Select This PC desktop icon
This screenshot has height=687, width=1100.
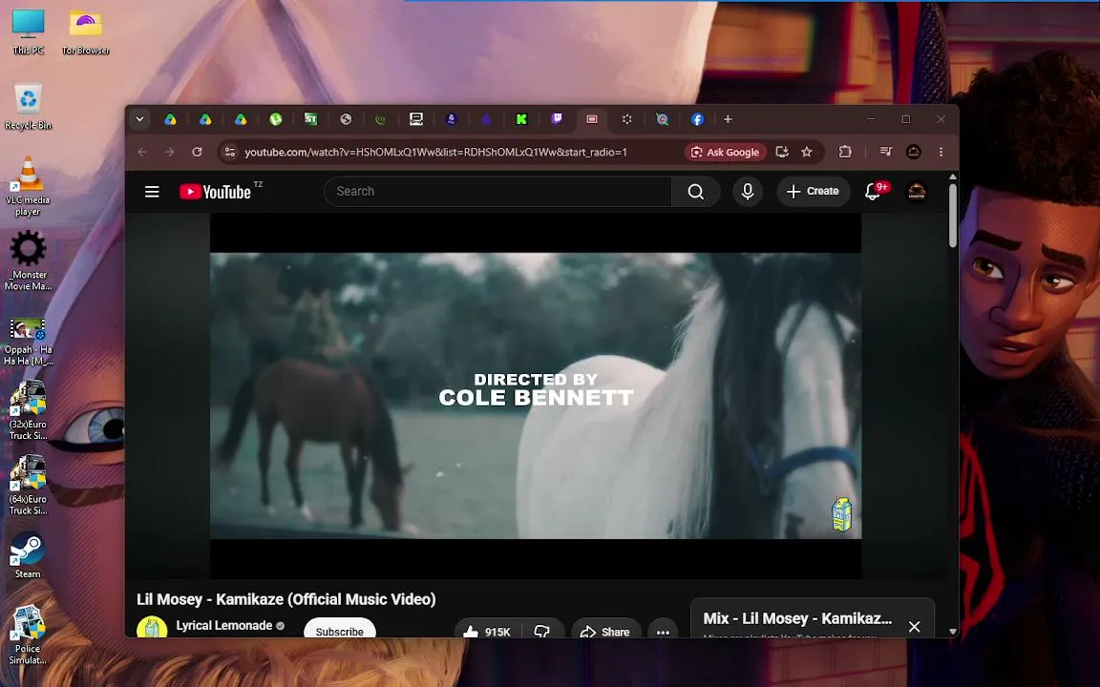pos(28,31)
